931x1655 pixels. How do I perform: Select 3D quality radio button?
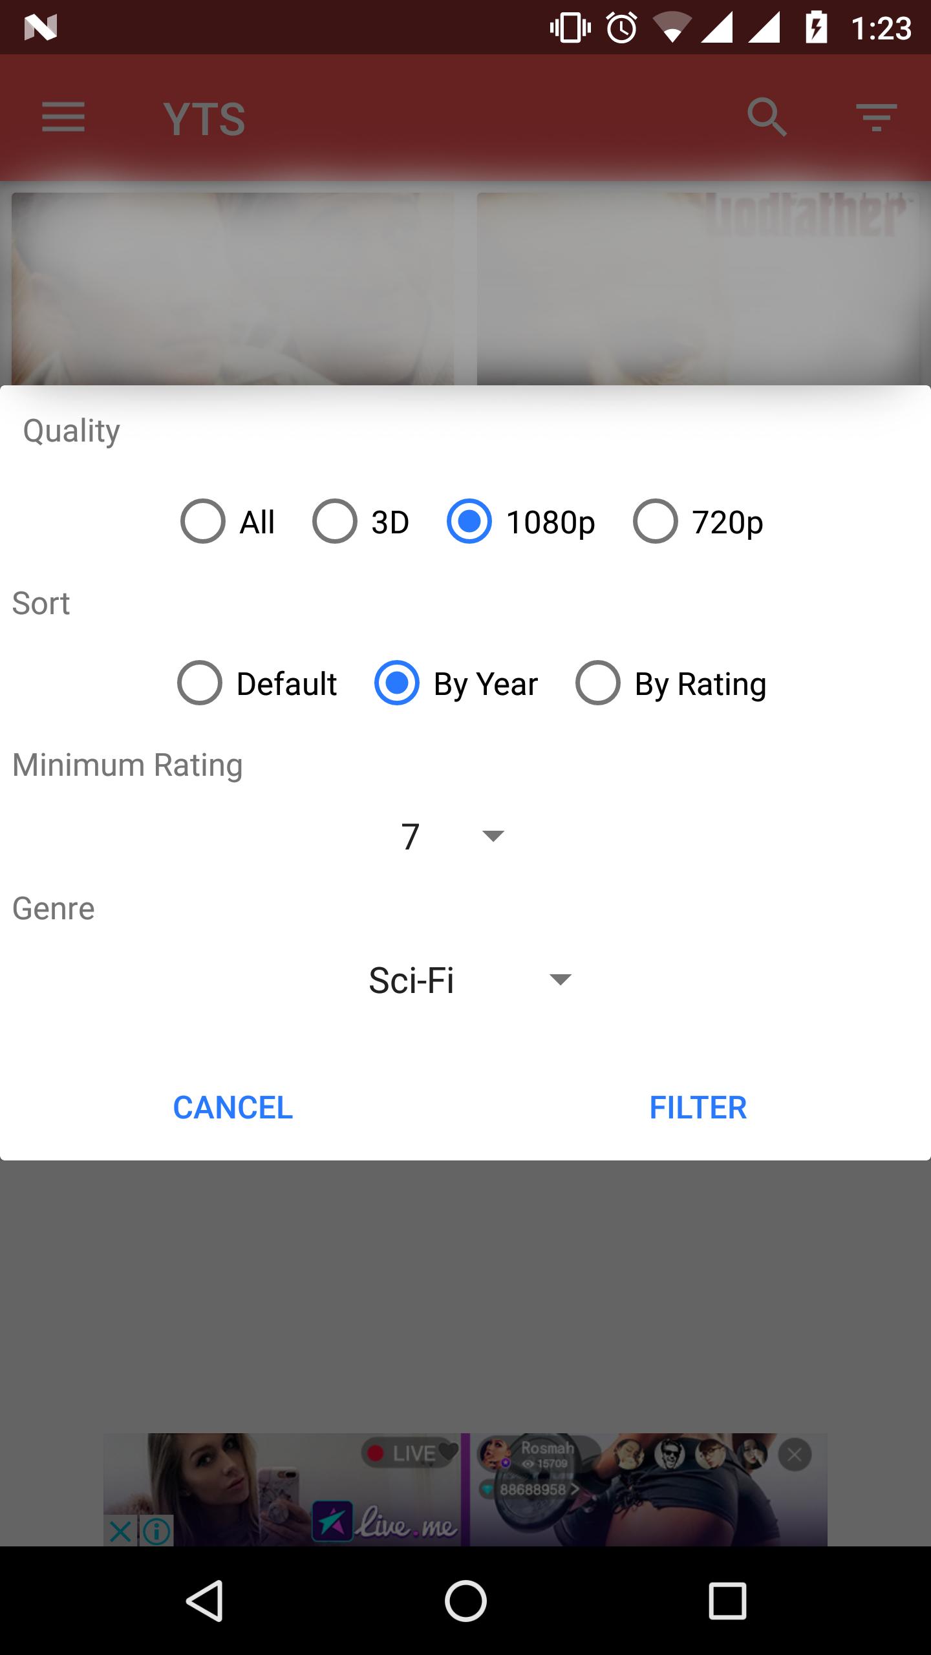[x=361, y=521]
